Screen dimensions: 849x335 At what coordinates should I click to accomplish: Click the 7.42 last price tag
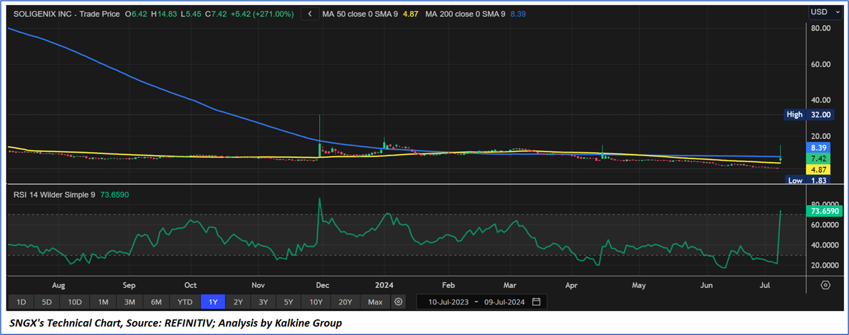click(x=819, y=158)
